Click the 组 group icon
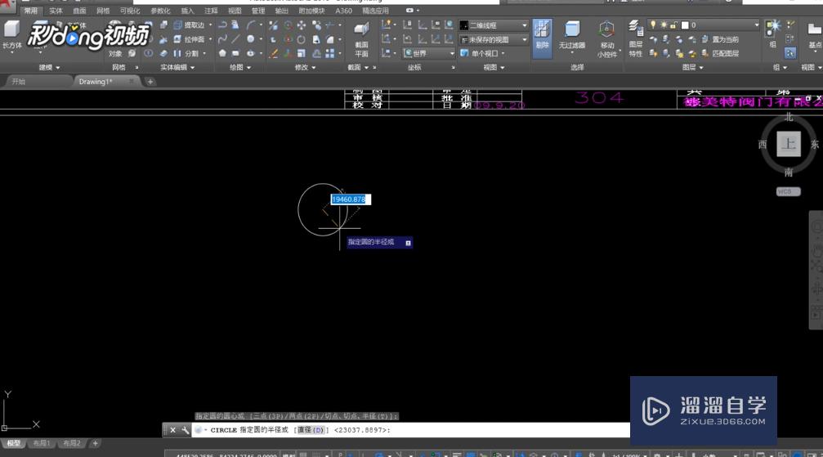823x457 pixels. coord(772,33)
